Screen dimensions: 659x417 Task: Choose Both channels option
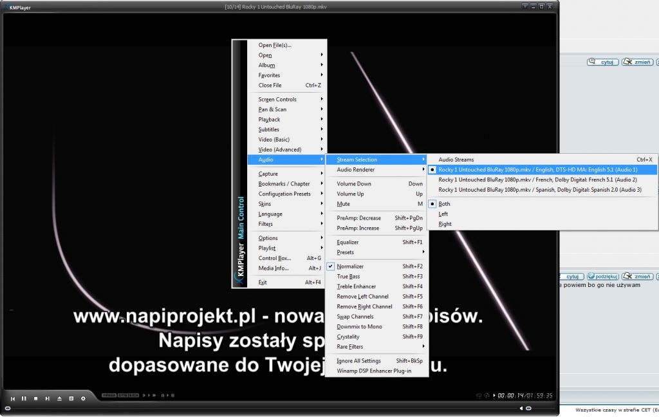(542, 204)
